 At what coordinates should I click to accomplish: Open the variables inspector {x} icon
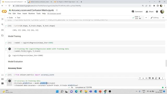pyautogui.click(x=2, y=30)
